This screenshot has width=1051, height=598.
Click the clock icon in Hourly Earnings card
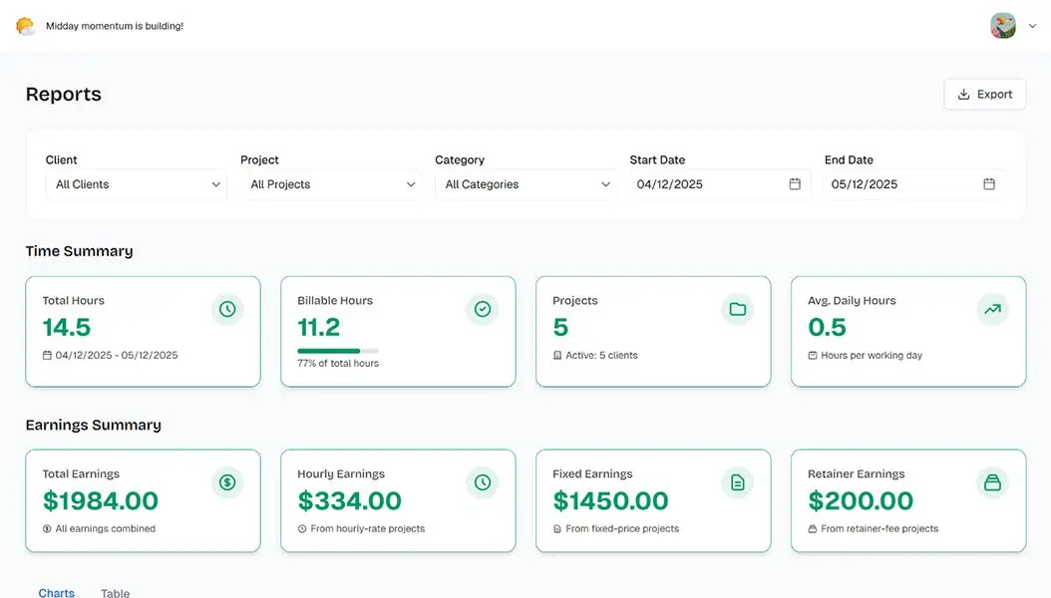(x=483, y=482)
